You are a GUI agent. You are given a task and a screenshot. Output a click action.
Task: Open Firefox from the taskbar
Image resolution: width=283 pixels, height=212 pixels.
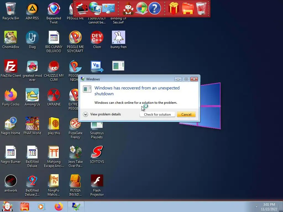59,207
